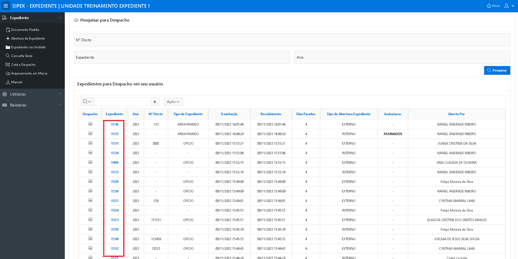Click the Nº Docto input field

click(292, 40)
